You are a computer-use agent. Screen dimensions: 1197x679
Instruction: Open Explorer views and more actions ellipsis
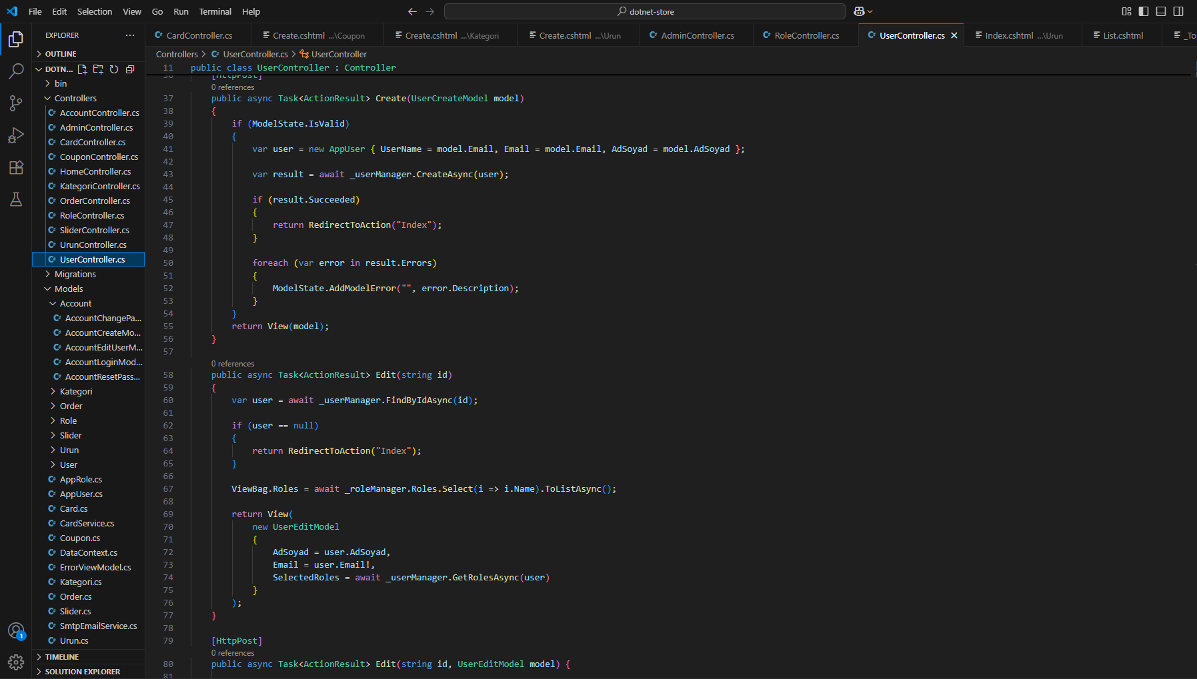coord(130,35)
